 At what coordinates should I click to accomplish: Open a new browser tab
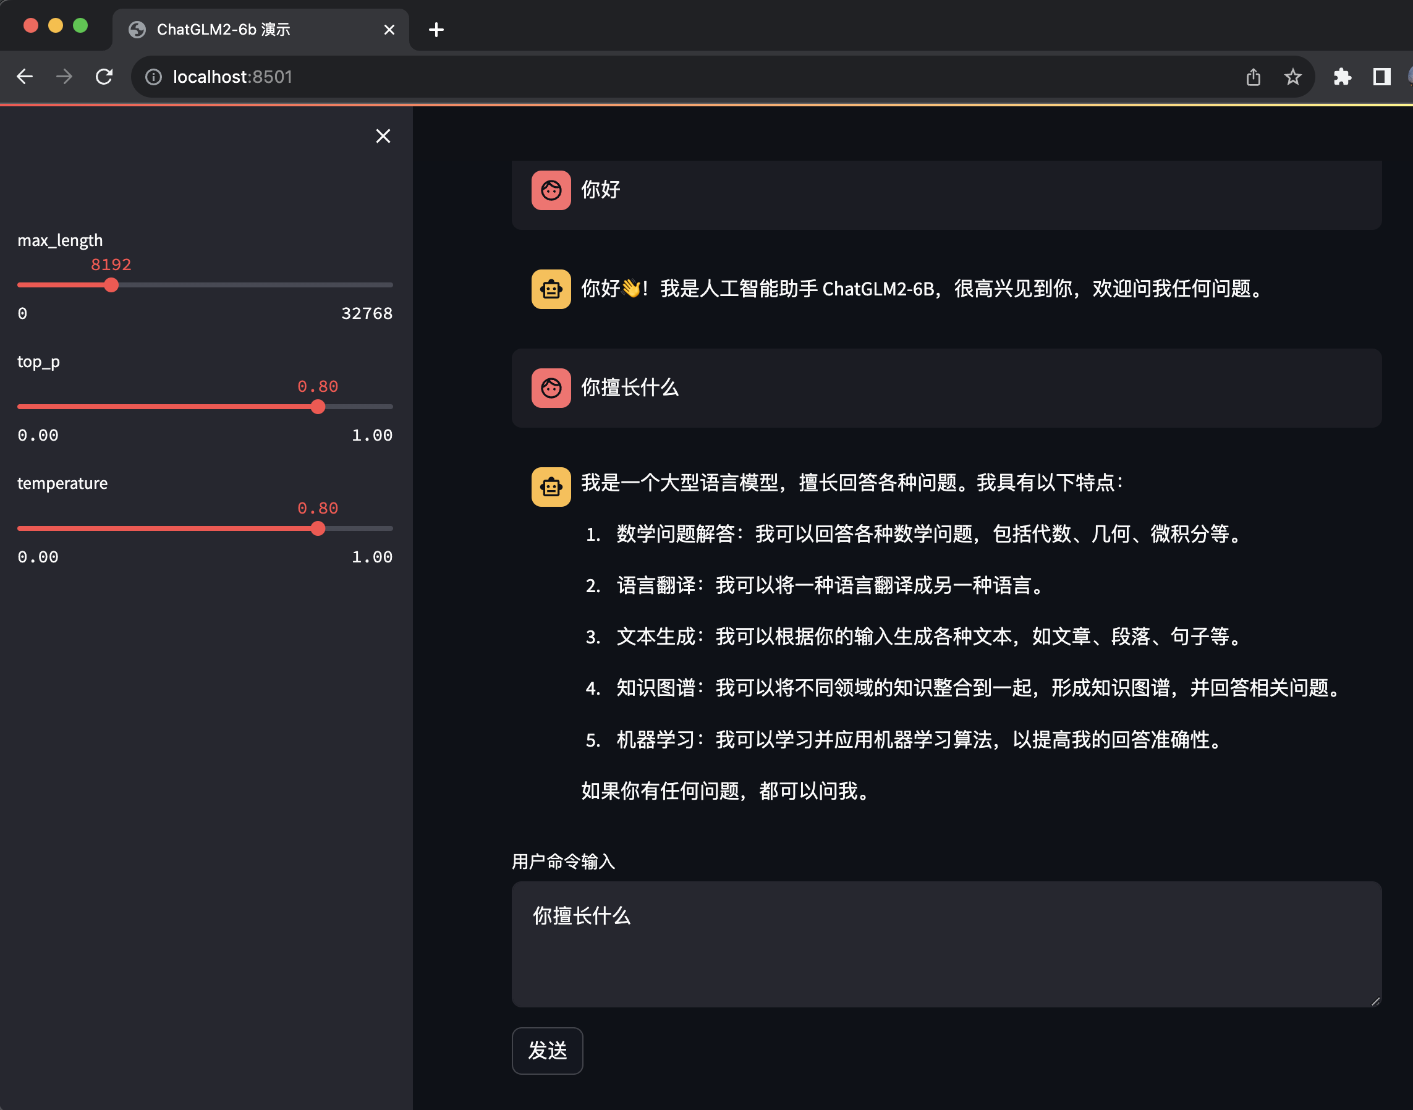(x=436, y=30)
